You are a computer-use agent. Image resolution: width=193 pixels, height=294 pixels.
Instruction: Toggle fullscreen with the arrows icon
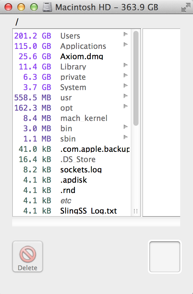[185, 8]
